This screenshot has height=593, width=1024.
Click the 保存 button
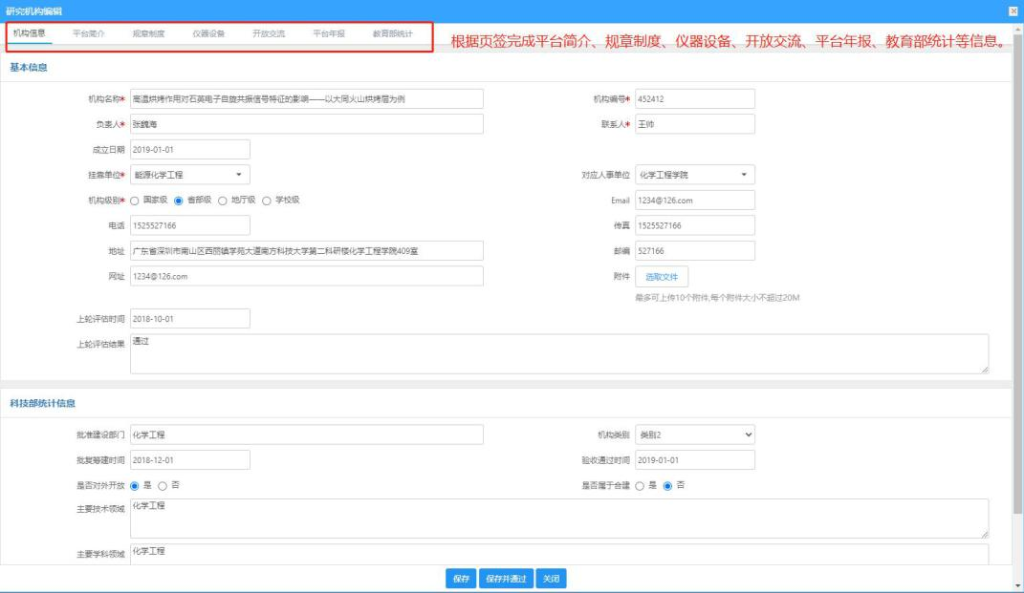click(461, 579)
